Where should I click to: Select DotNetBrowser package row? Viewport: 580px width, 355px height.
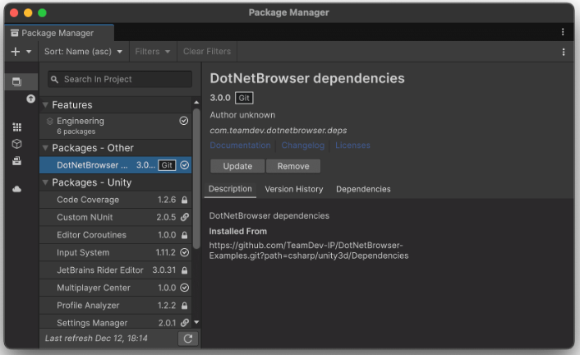coord(115,165)
